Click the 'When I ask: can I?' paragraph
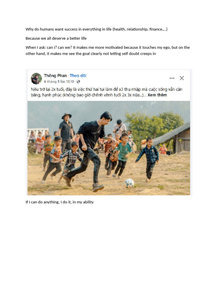The width and height of the screenshot is (218, 291). click(108, 51)
